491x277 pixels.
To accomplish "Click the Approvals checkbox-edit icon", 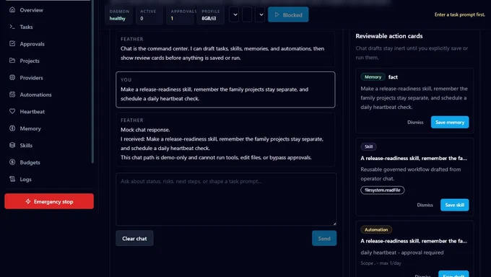I will pyautogui.click(x=12, y=43).
